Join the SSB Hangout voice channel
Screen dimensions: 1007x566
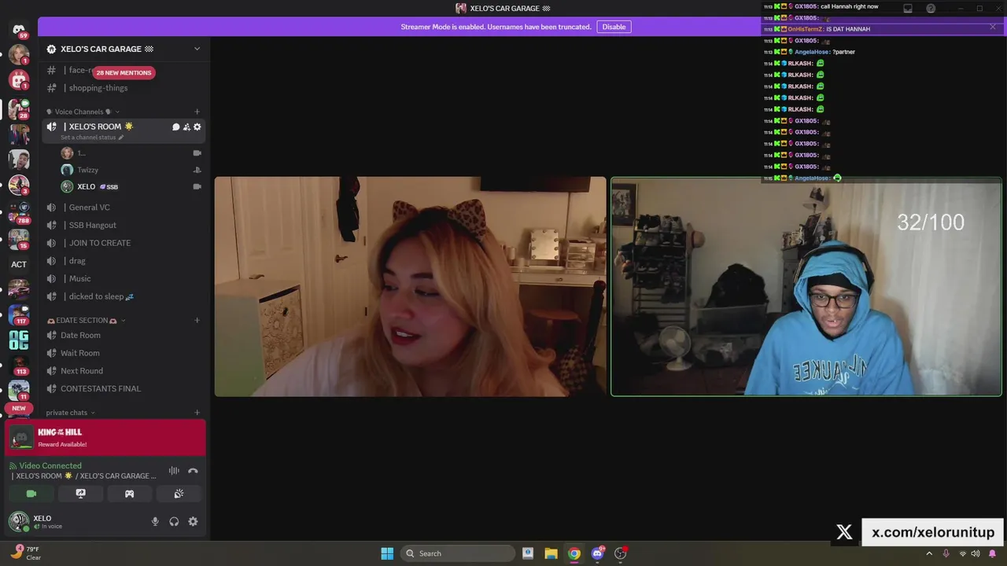pos(124,225)
